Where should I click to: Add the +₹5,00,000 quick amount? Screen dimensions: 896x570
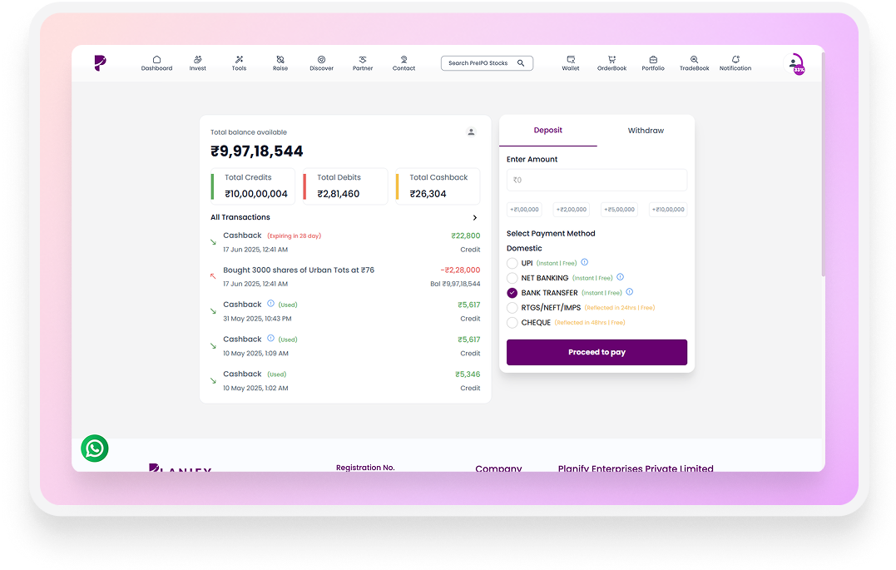point(620,210)
